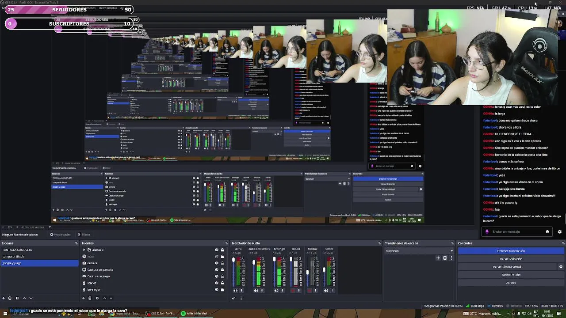Viewport: 566px width, 318px height.
Task: Open scene filters icon in Escenas toolbar
Action: (17, 298)
